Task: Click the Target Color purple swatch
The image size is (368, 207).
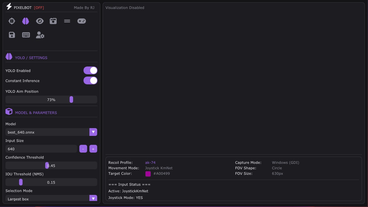Action: click(148, 174)
